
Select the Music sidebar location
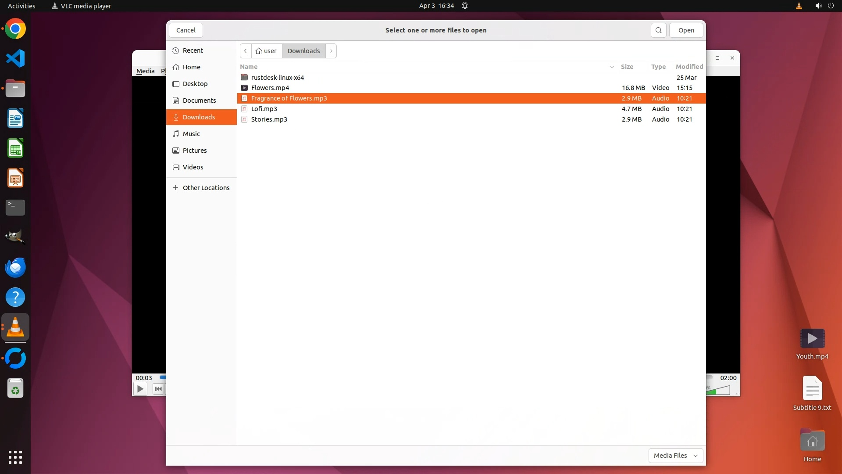coord(191,134)
